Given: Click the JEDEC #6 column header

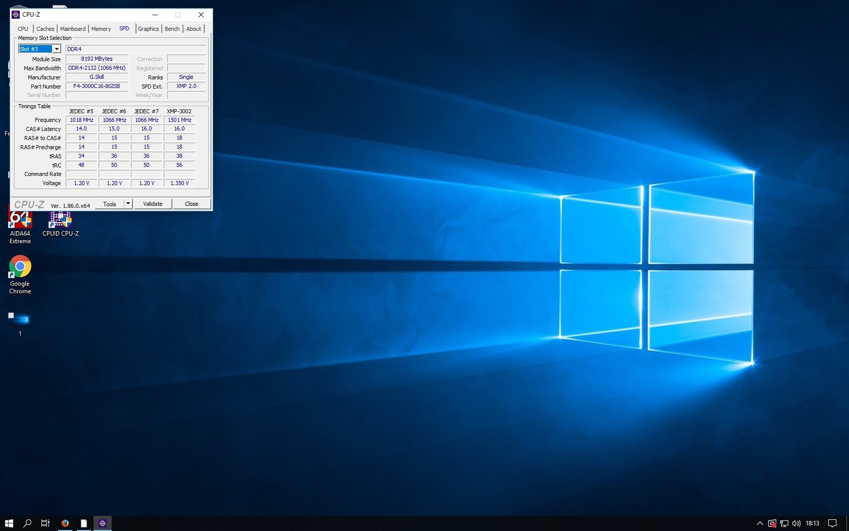Looking at the screenshot, I should coord(114,111).
